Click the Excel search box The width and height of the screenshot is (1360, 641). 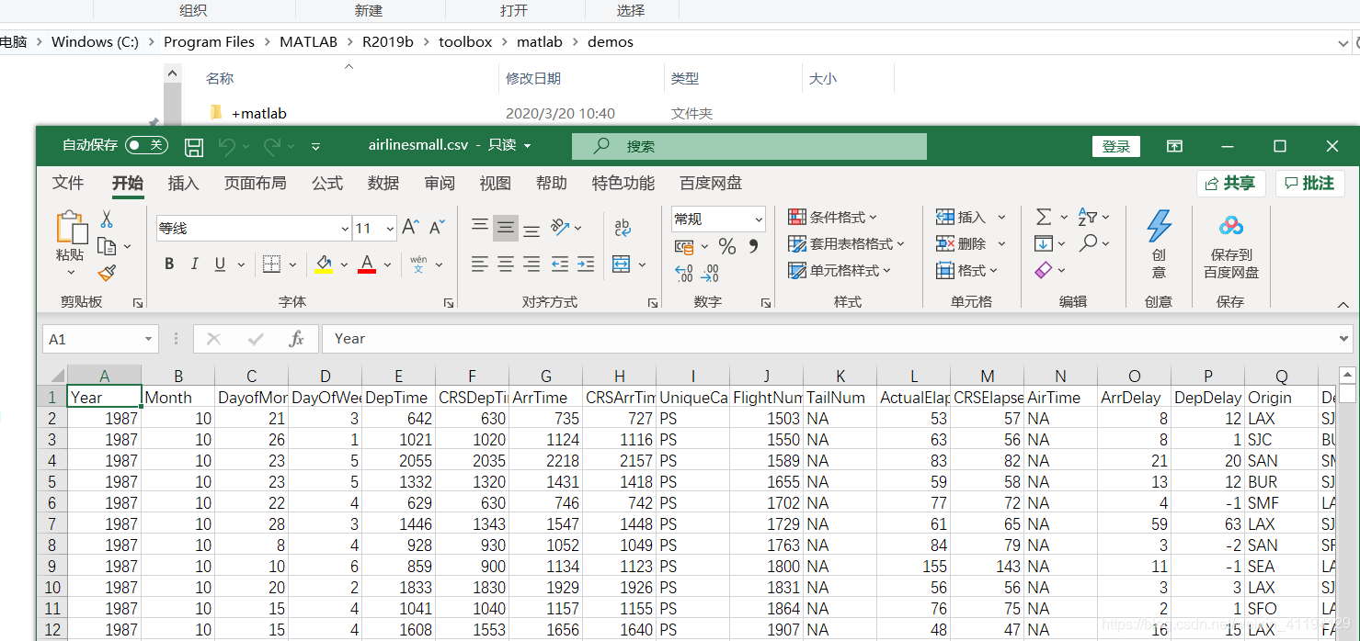(x=749, y=146)
